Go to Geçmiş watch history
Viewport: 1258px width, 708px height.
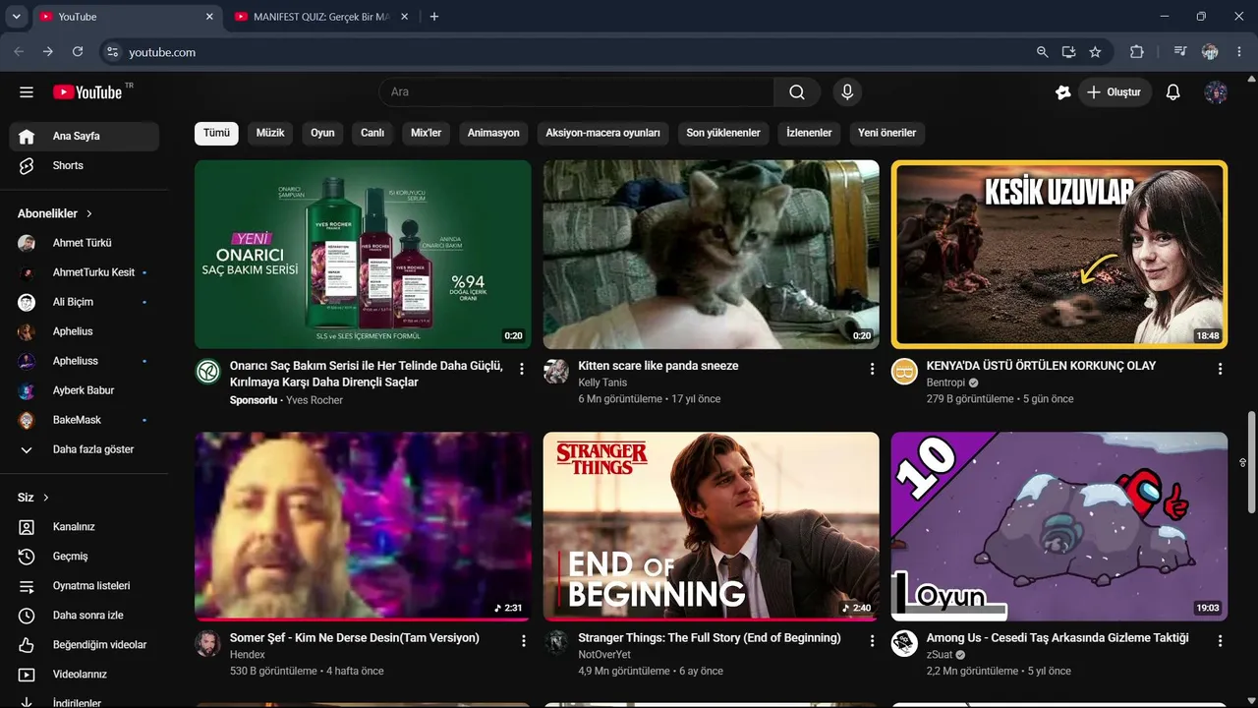pos(85,557)
